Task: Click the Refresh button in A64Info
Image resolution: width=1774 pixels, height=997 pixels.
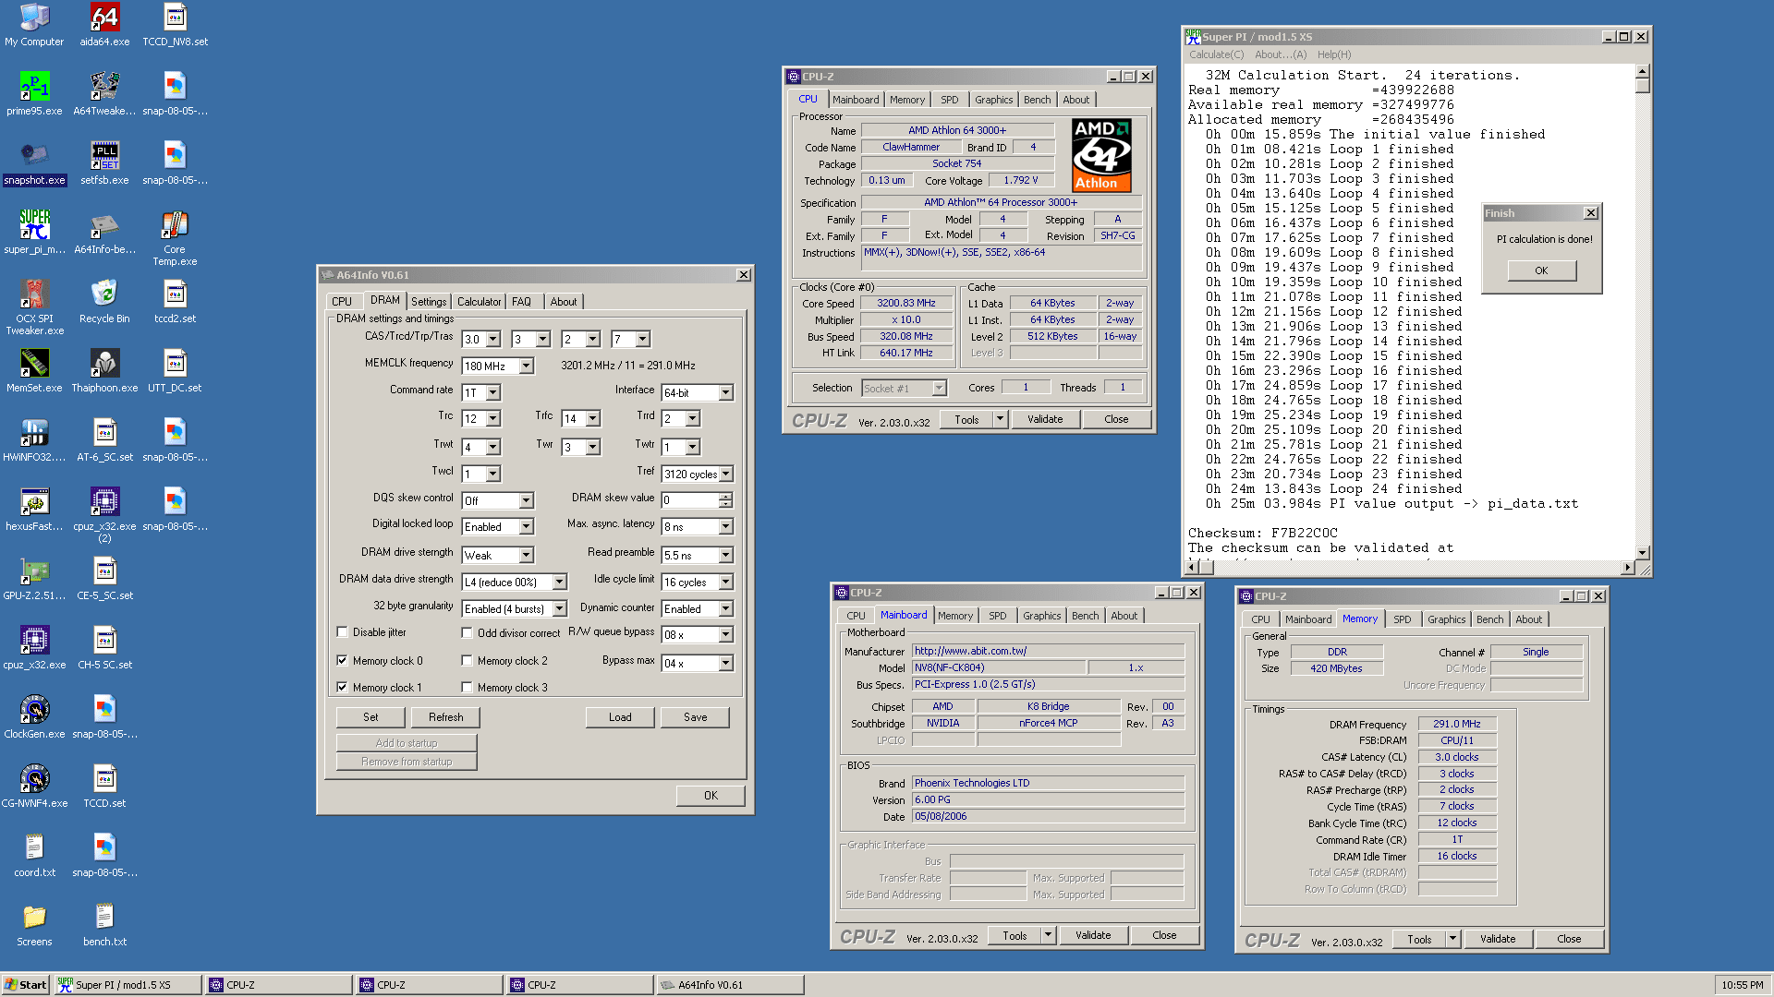Action: [445, 717]
